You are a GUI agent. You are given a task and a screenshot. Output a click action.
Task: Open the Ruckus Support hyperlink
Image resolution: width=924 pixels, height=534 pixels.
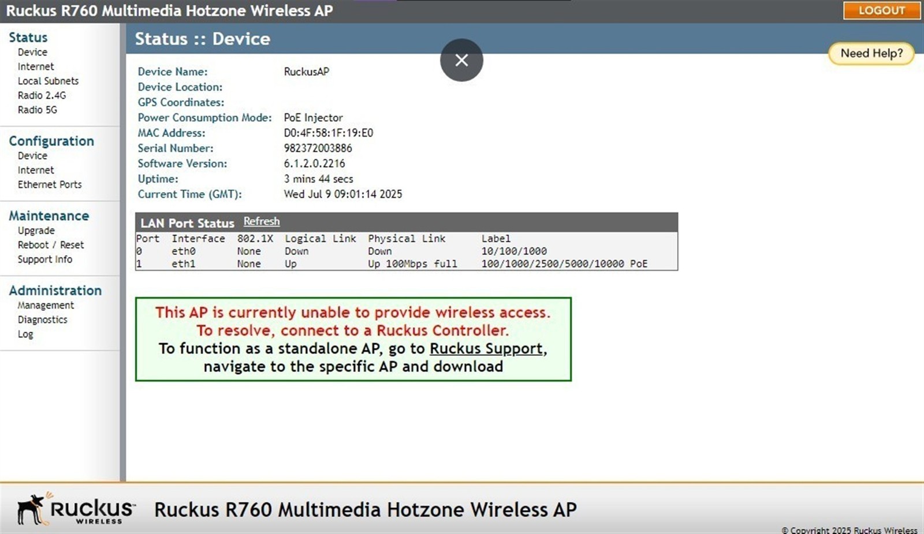(x=487, y=348)
